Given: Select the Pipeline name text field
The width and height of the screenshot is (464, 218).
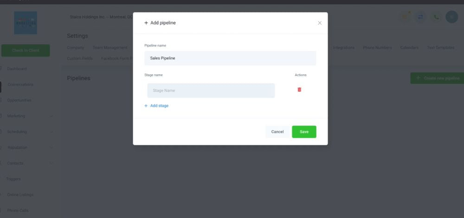Looking at the screenshot, I should (x=230, y=58).
